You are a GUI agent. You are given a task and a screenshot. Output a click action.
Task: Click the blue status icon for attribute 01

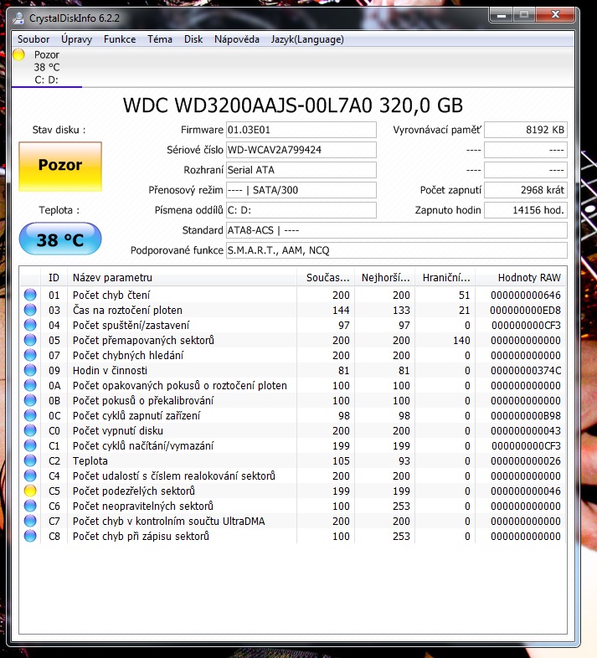(31, 295)
